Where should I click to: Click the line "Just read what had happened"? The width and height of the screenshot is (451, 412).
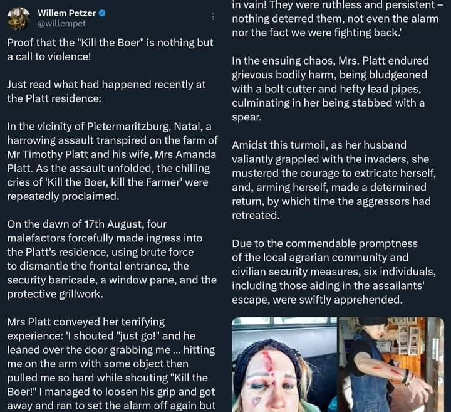[106, 85]
